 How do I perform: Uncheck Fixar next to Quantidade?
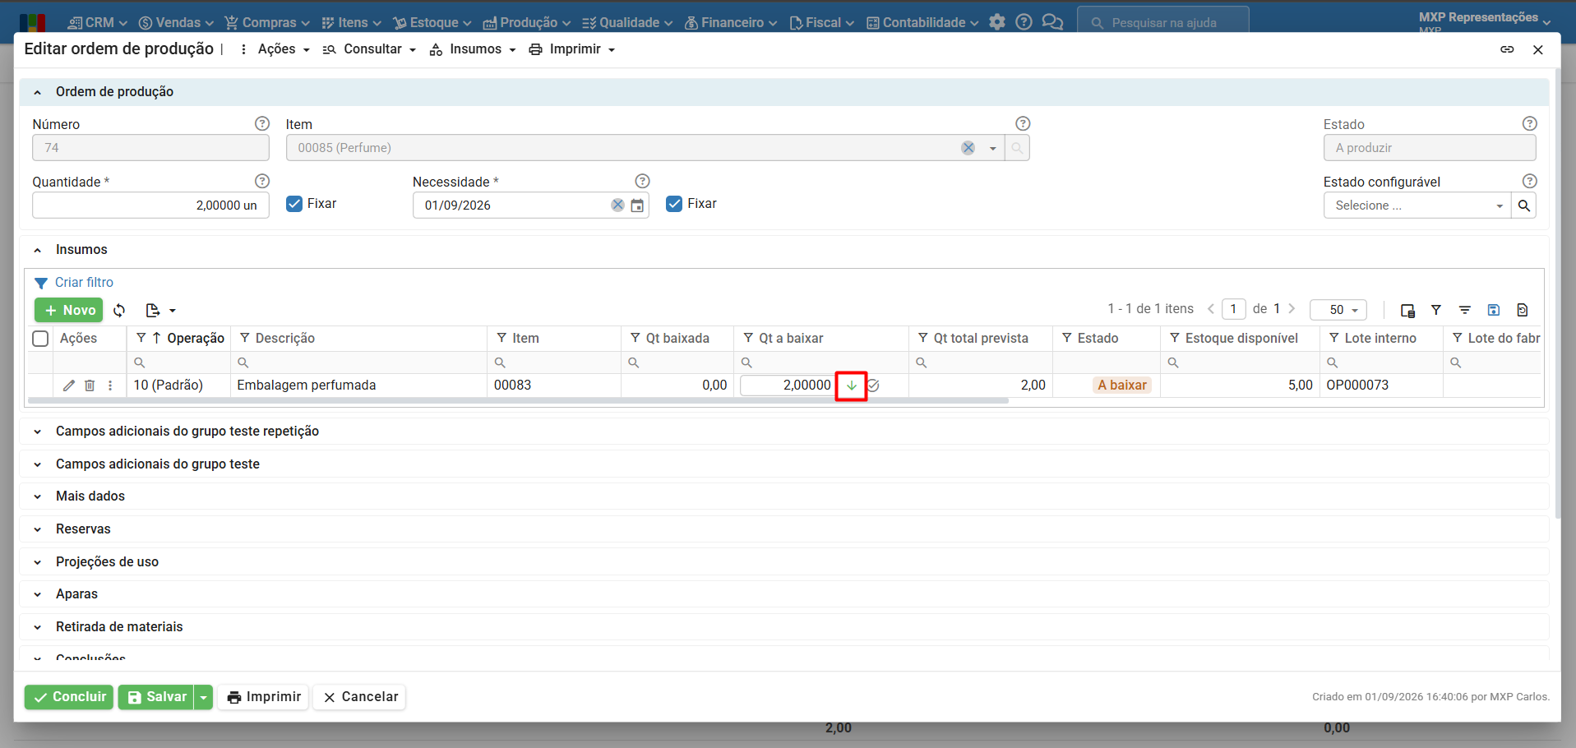pyautogui.click(x=294, y=204)
